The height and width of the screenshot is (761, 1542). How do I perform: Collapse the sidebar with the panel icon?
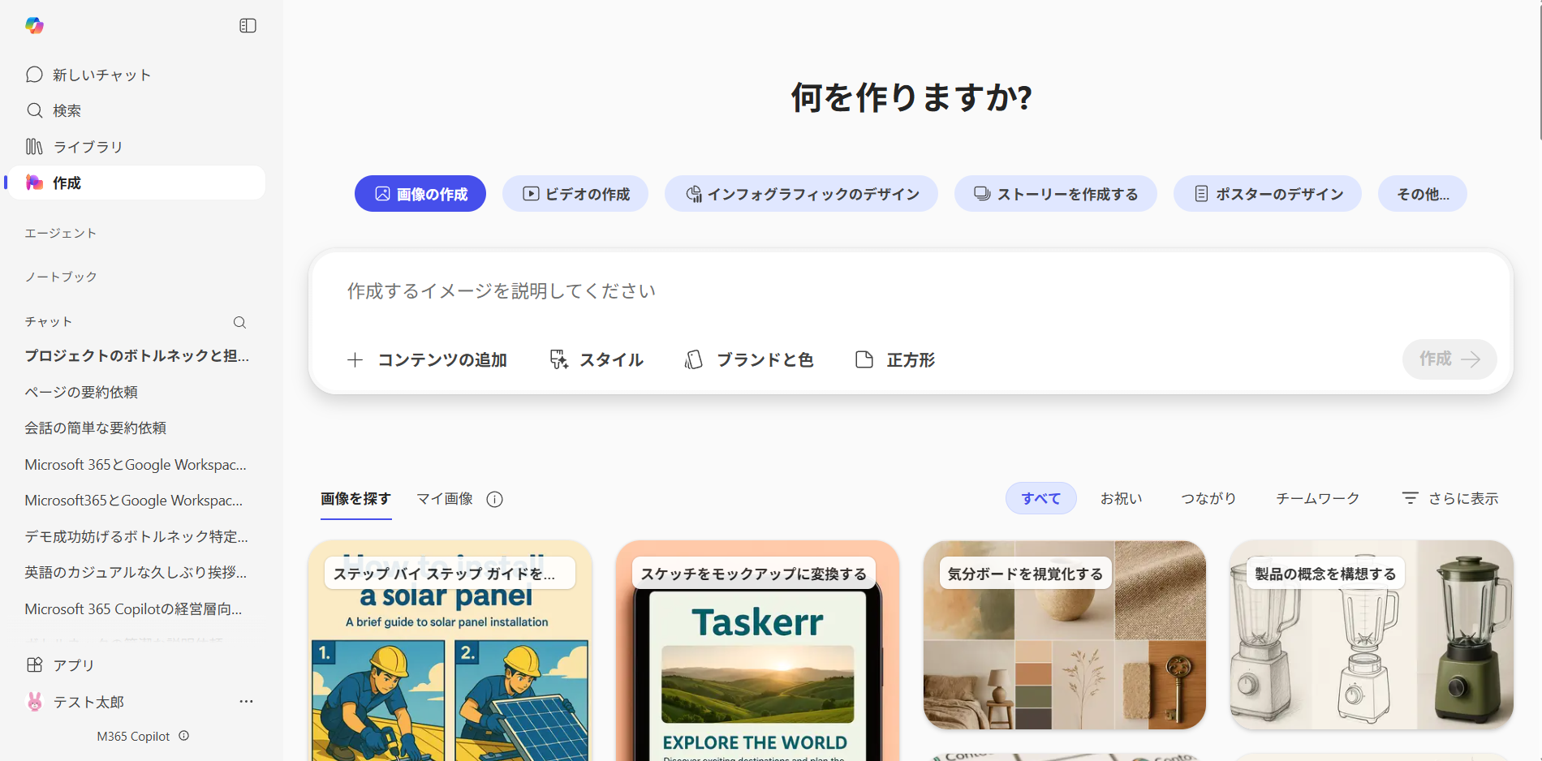coord(248,26)
